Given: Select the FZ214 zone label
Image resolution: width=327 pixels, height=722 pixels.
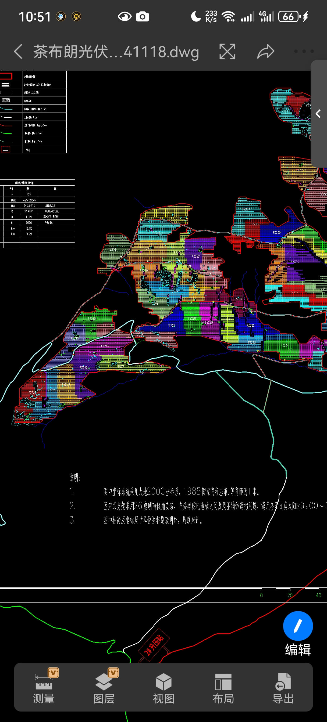Looking at the screenshot, I should tap(105, 346).
